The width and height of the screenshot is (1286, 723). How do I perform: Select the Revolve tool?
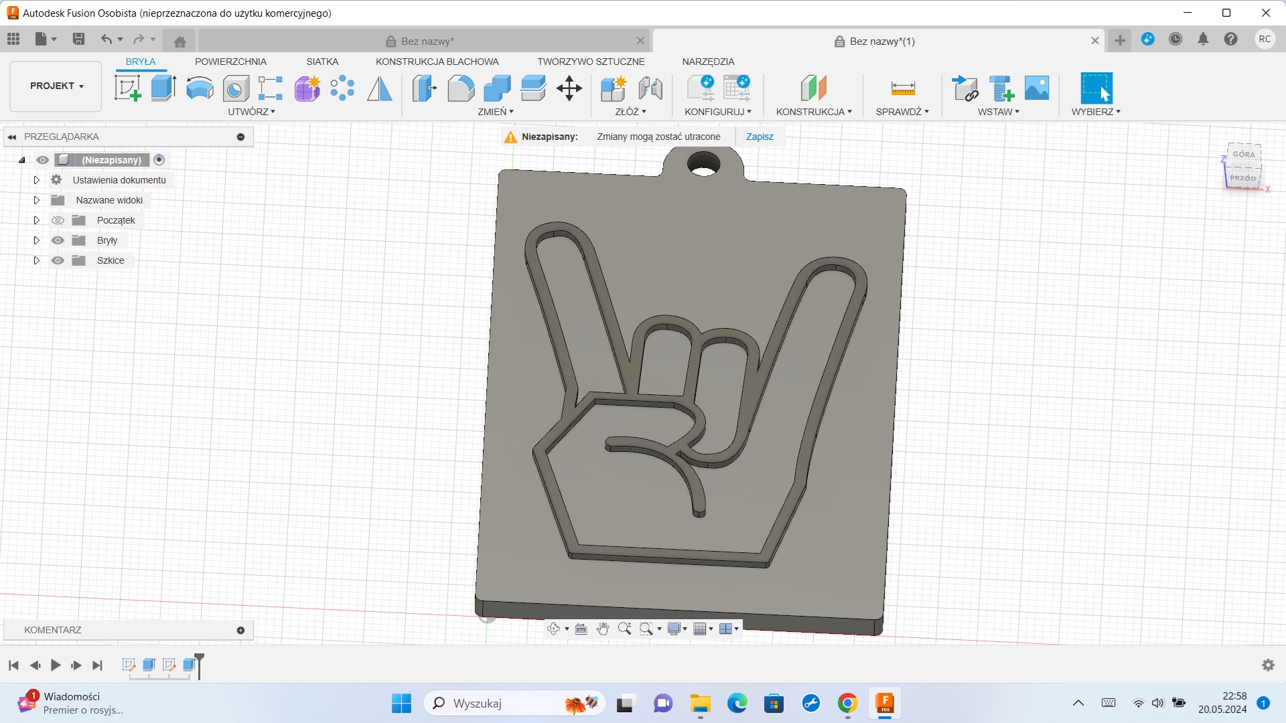click(x=200, y=88)
